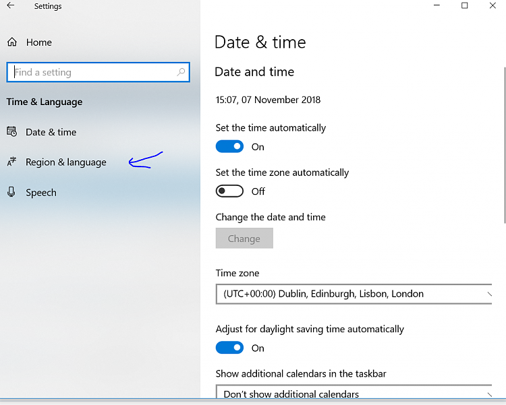Disable daylight saving time adjustment toggle
Viewport: 506px width, 405px height.
pyautogui.click(x=229, y=348)
